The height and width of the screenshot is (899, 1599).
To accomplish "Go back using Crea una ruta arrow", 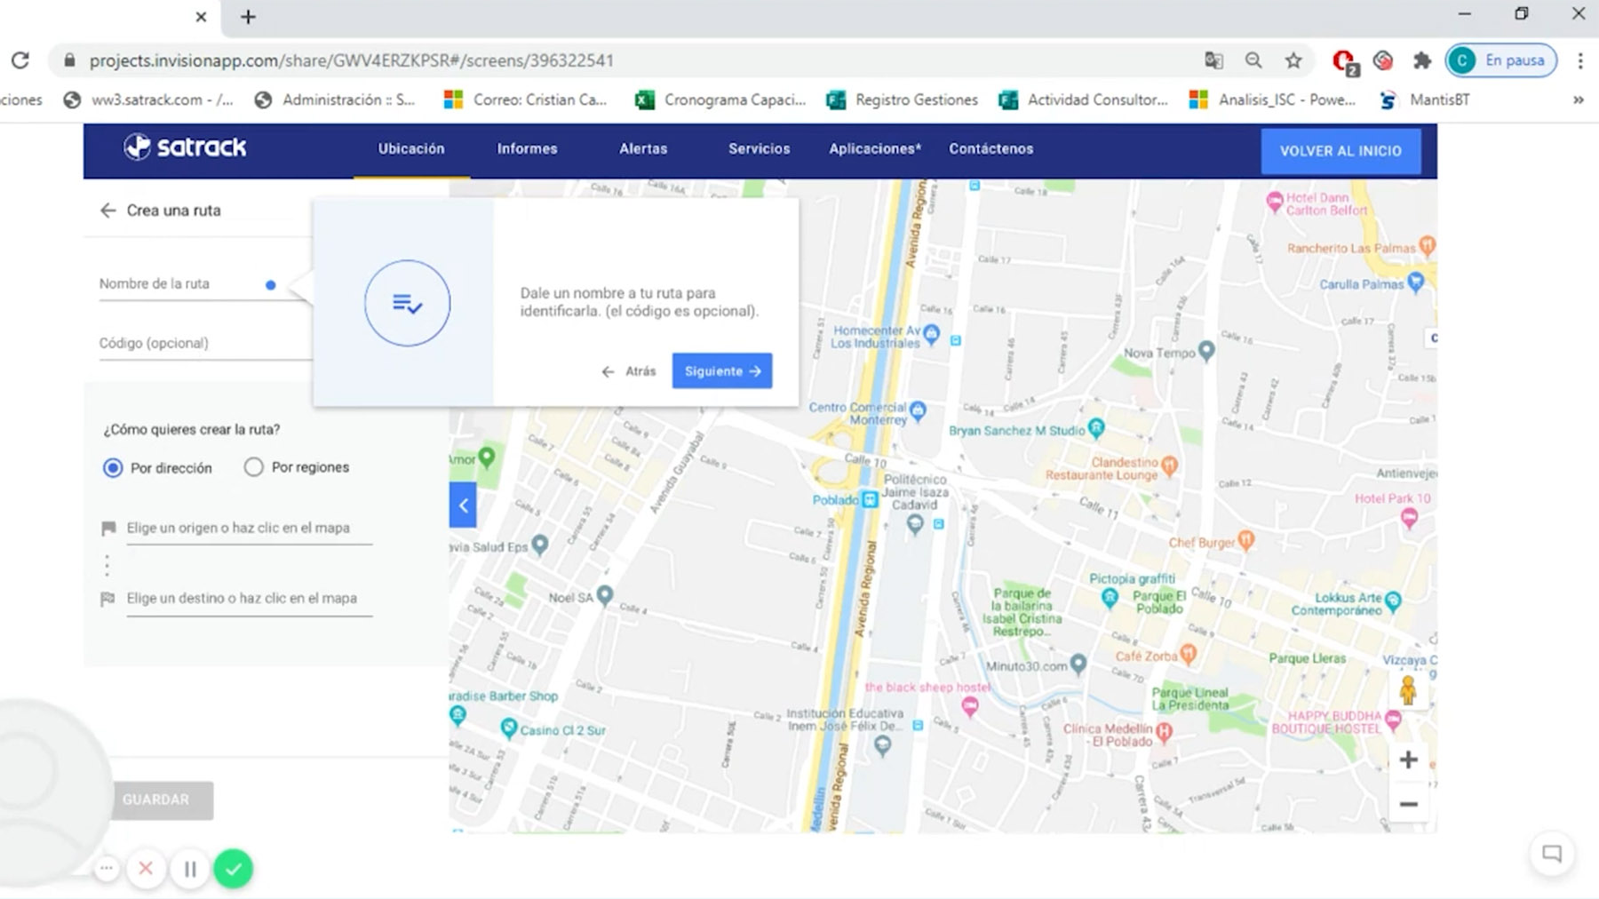I will [107, 211].
